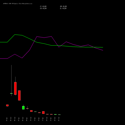125x125 pixels.
Task: Click the close price value C: 0.20
Action: pyautogui.click(x=43, y=6)
